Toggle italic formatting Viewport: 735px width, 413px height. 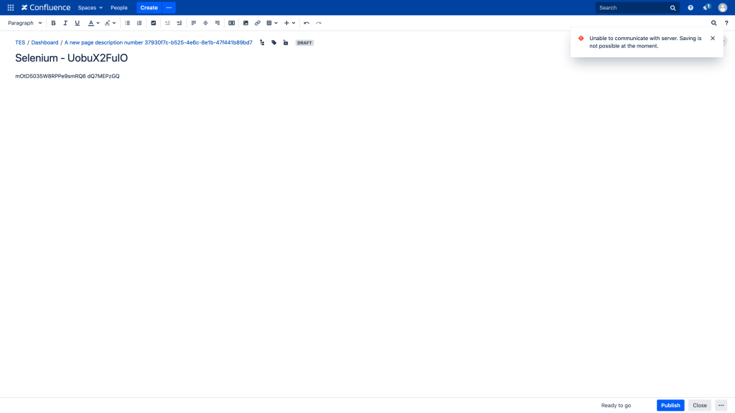tap(65, 23)
